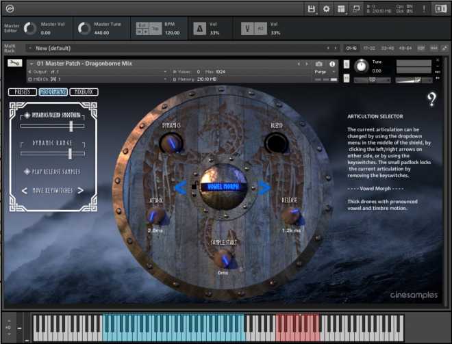This screenshot has width=452, height=344.
Task: Click the exclamation panic button
Action: click(x=424, y=9)
